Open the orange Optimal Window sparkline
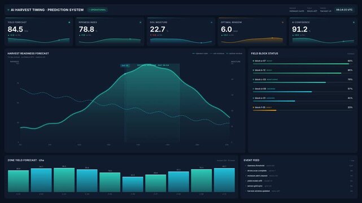 [252, 41]
